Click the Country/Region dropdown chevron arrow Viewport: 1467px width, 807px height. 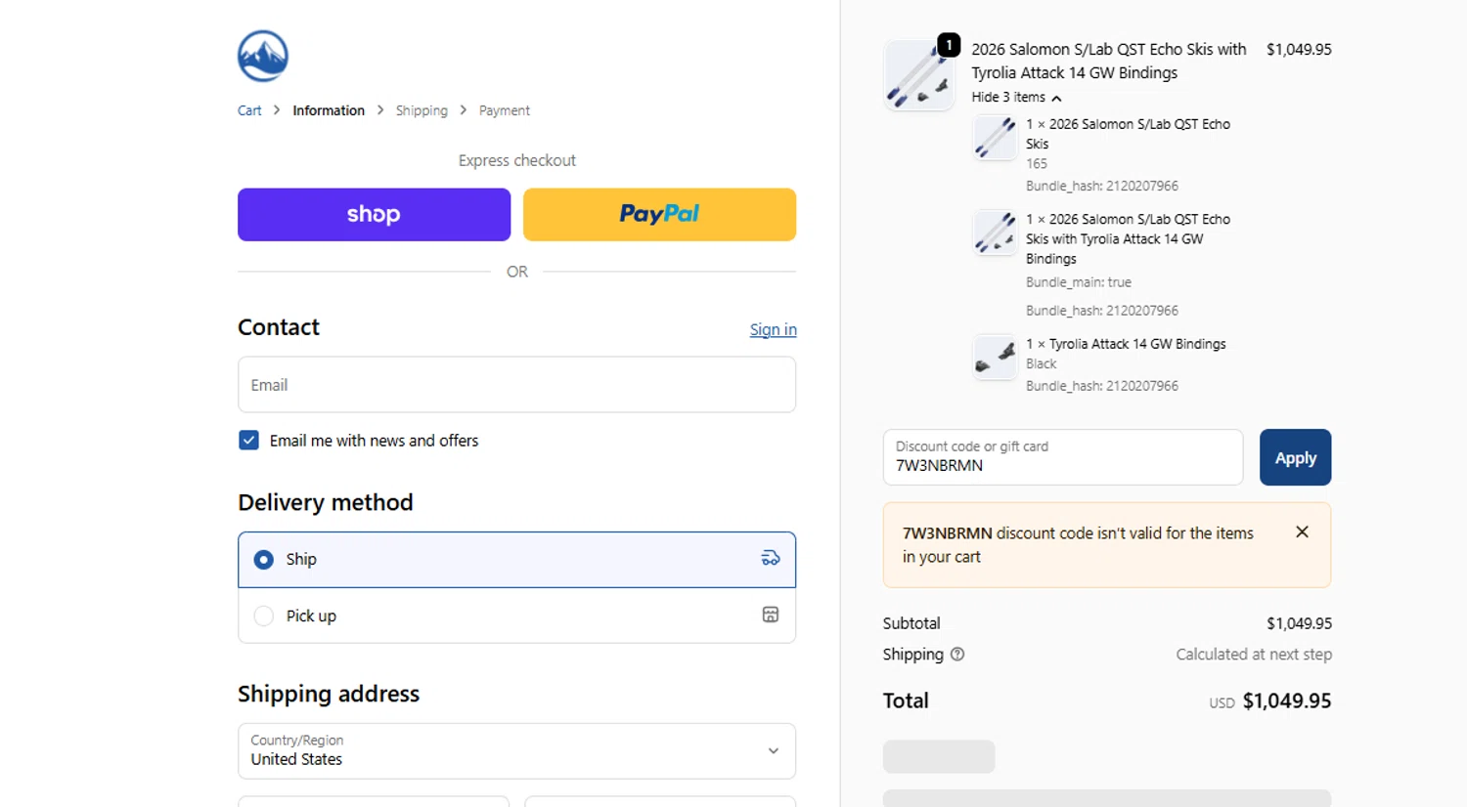point(773,750)
